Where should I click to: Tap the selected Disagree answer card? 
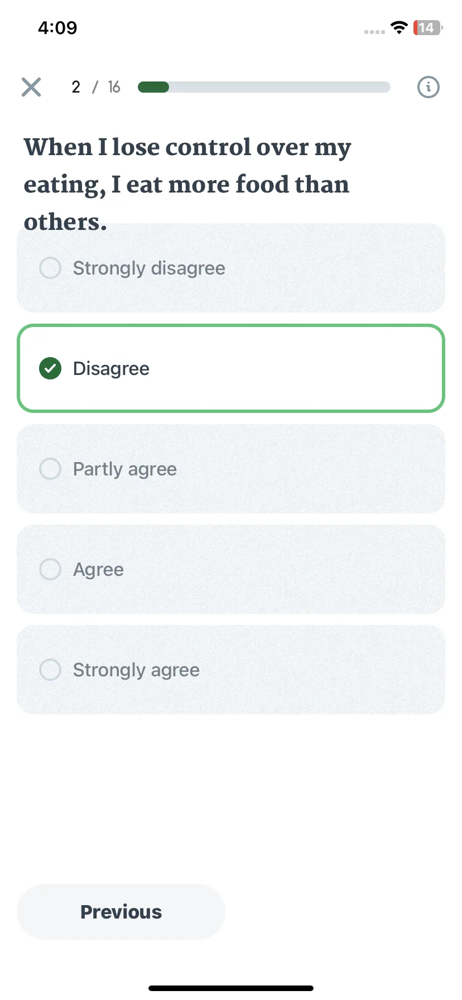click(231, 368)
